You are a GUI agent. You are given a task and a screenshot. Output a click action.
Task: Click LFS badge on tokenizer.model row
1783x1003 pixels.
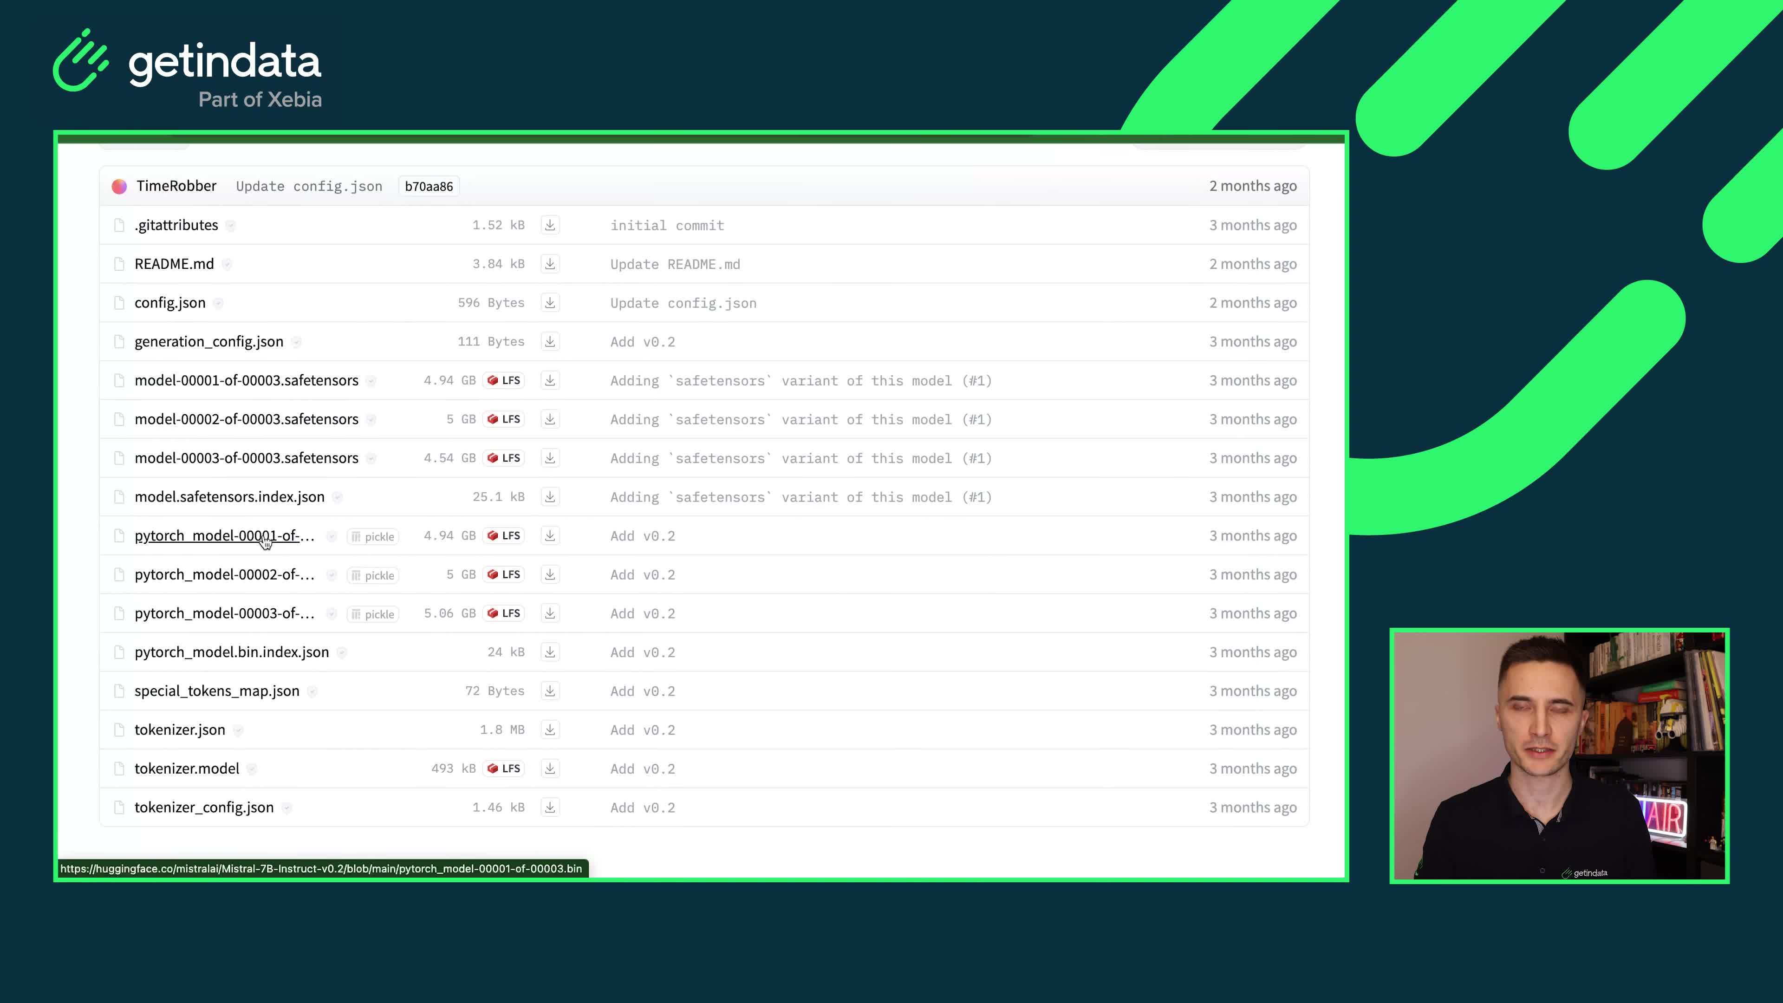click(504, 768)
